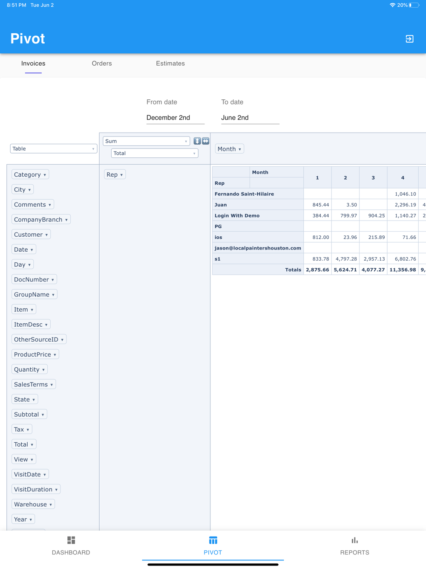
Task: Click the 845.44 cell for Juan
Action: point(317,205)
